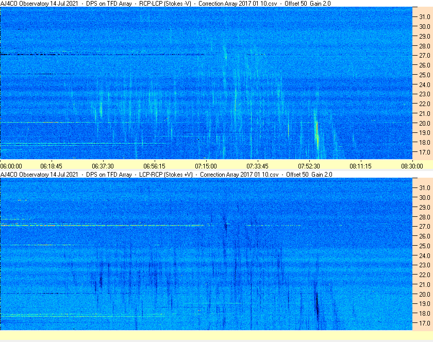
Task: Select 30.0 frequency label in Stokes -V panel
Action: click(x=425, y=26)
